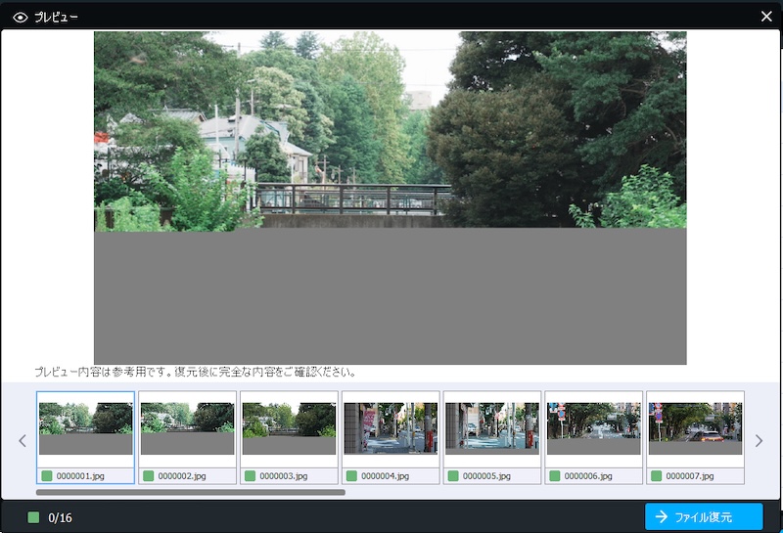Click the horizontal thumbnail scrollbar
Screen dimensions: 783x533
point(190,493)
